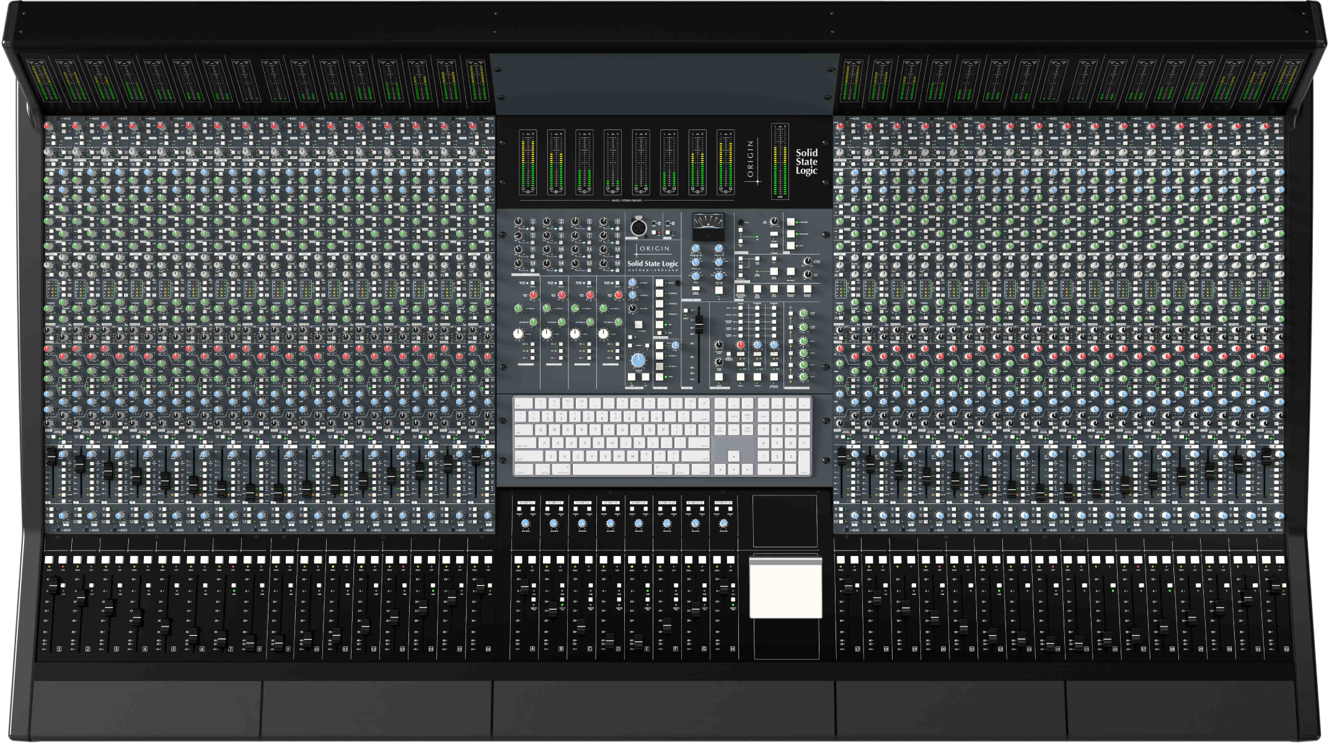1329x743 pixels.
Task: Click stereo group 1-2 balance knob
Action: (526, 524)
